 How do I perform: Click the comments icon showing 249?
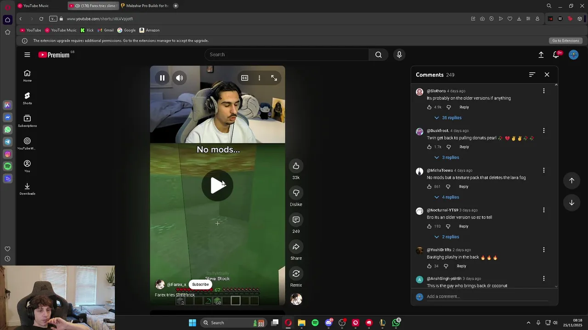tap(296, 220)
